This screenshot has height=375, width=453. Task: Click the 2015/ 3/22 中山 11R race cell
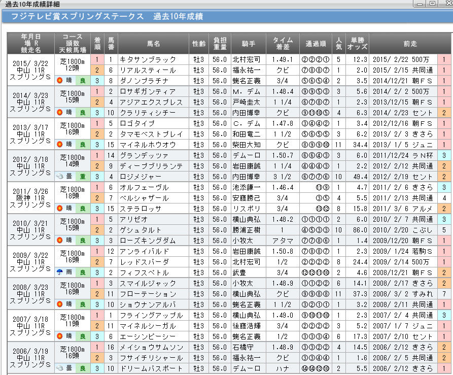pyautogui.click(x=30, y=70)
